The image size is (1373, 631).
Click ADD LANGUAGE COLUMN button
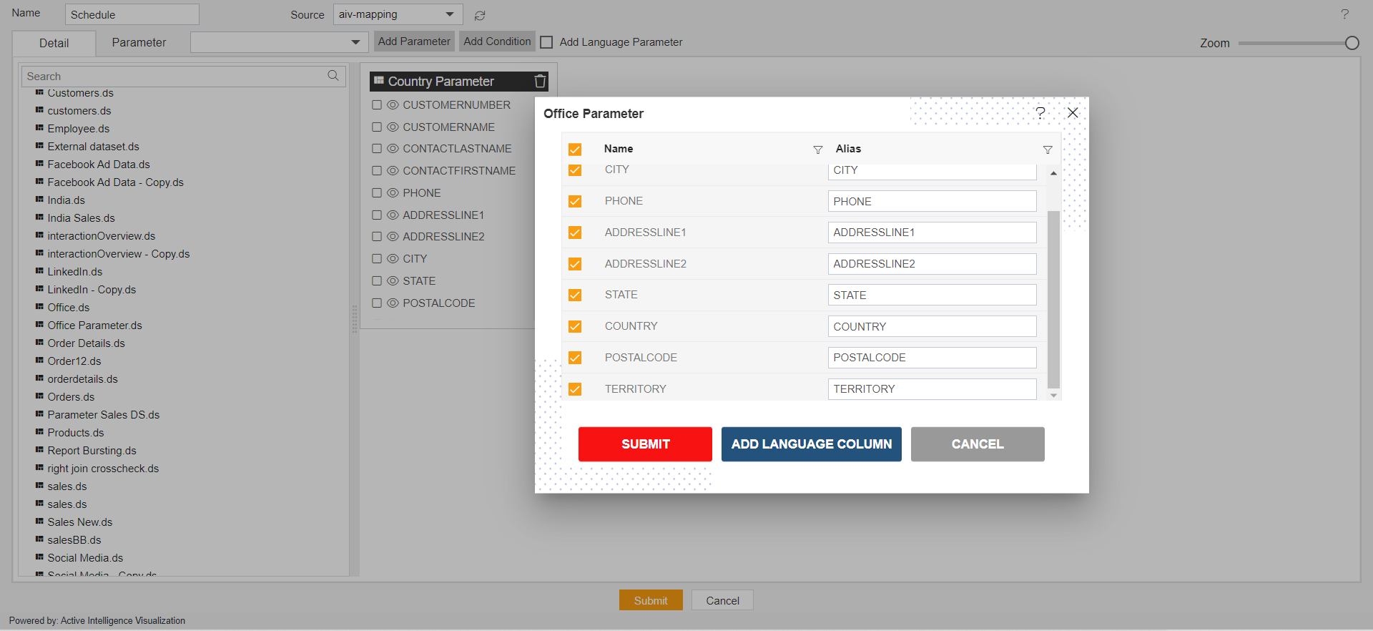tap(811, 444)
